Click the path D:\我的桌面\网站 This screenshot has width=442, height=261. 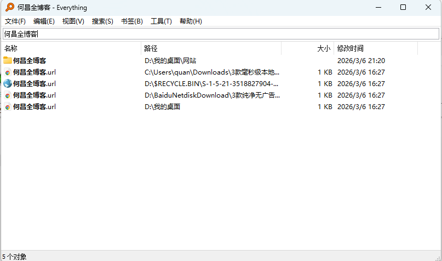coord(170,61)
